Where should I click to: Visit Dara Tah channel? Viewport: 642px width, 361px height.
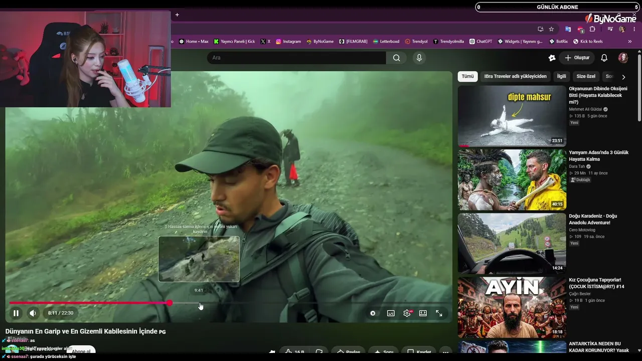click(577, 166)
